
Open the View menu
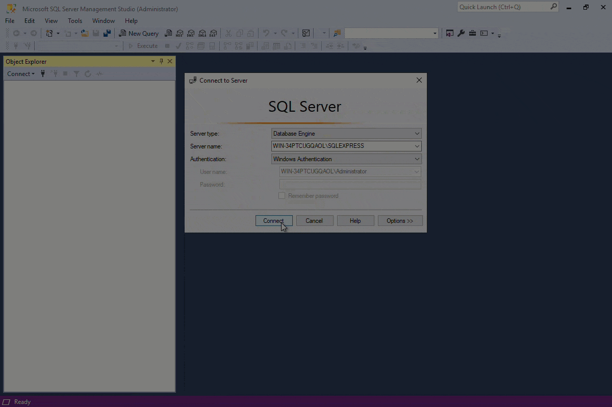click(x=51, y=21)
